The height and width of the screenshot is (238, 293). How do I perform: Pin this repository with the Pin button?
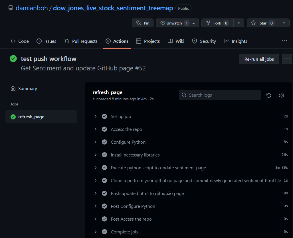coord(143,23)
